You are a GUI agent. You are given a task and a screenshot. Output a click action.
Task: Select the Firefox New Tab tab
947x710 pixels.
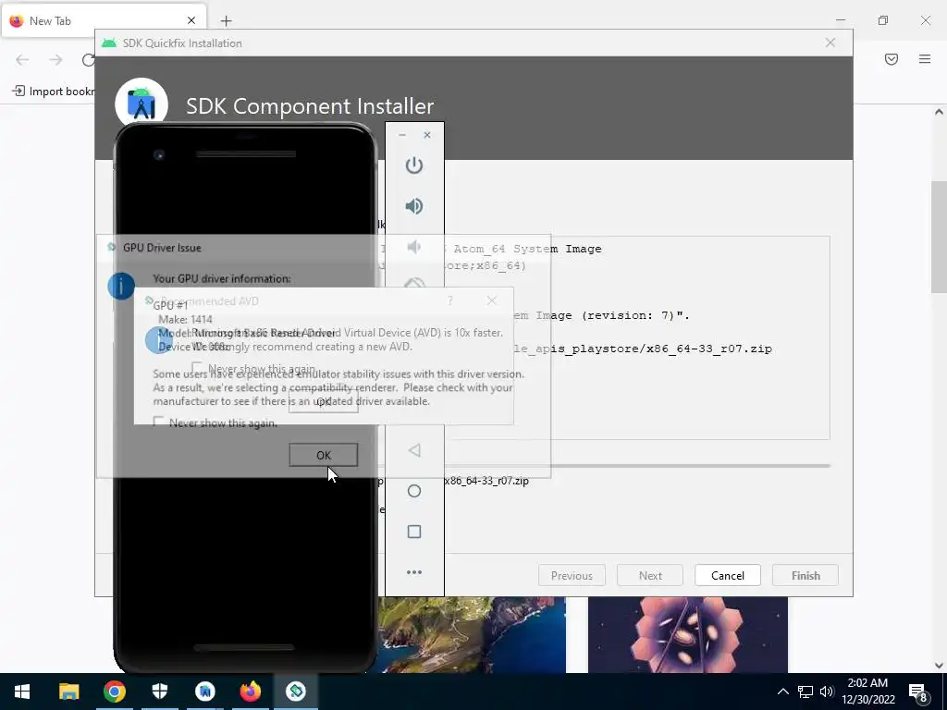[104, 20]
